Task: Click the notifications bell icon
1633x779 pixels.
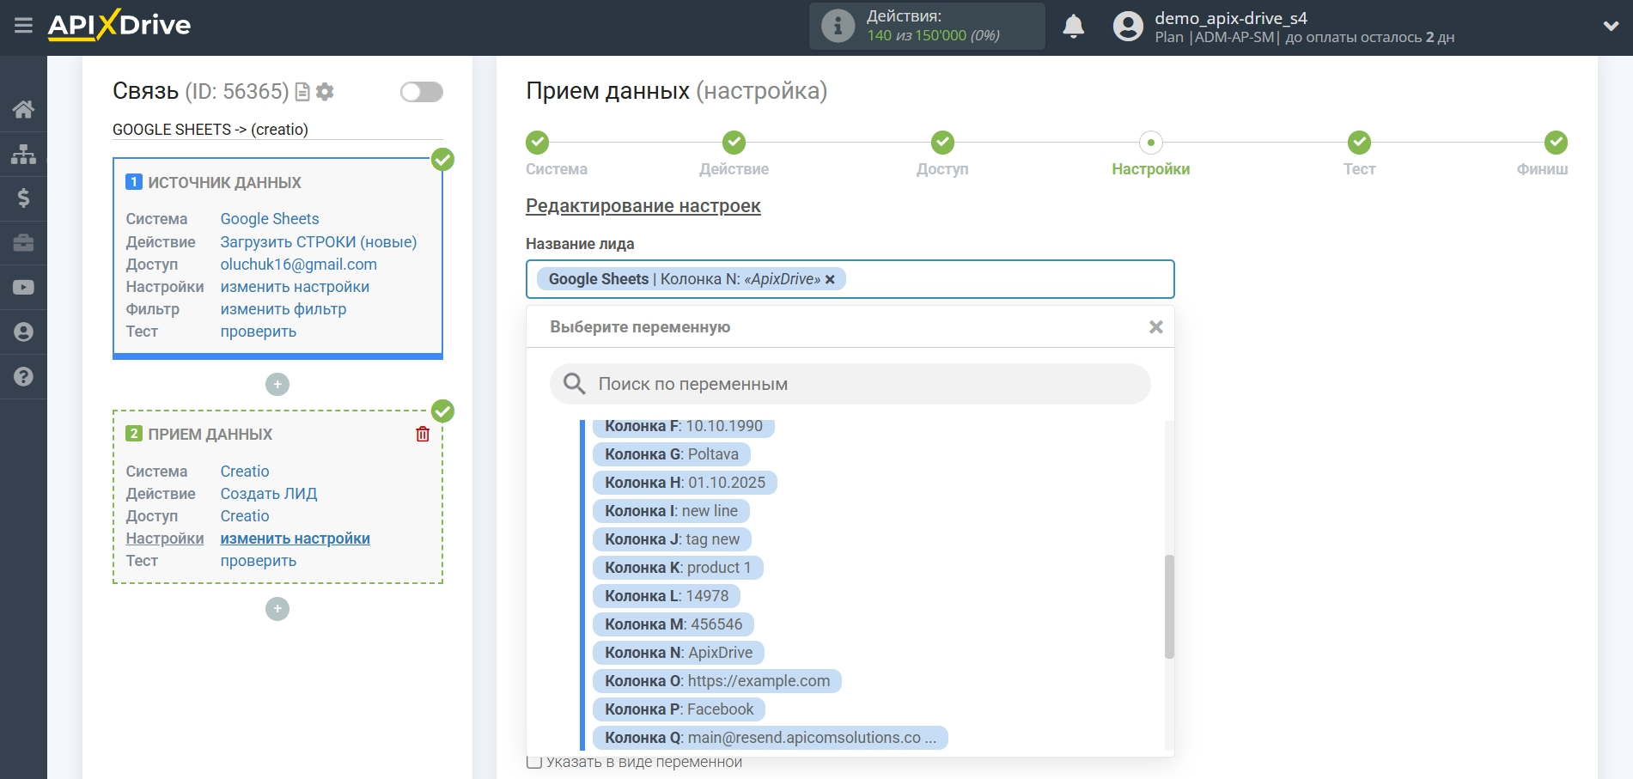Action: [x=1073, y=27]
